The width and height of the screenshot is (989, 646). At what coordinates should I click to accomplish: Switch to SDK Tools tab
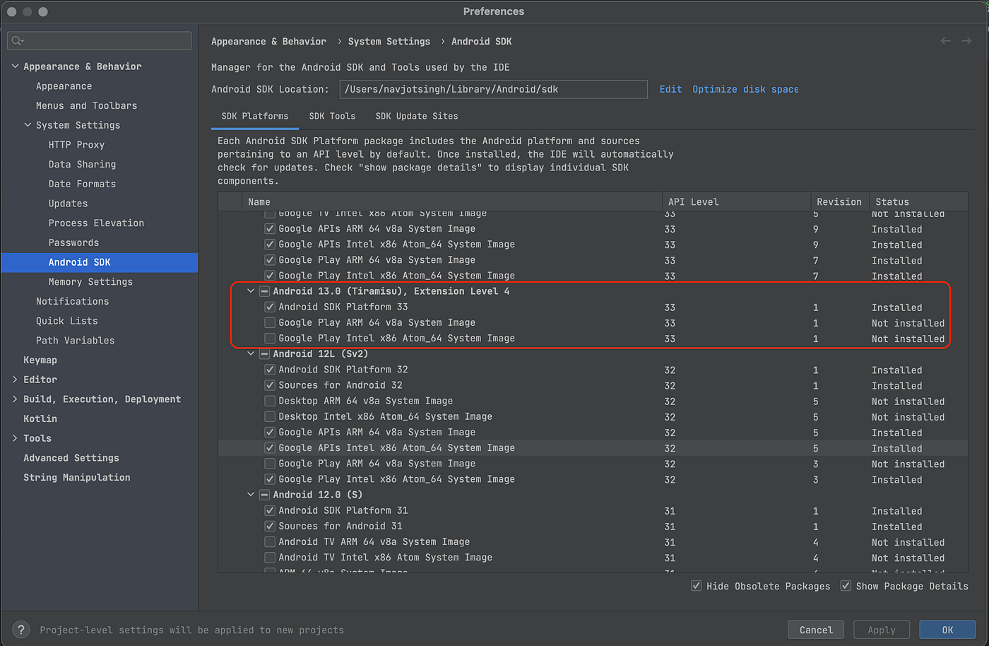tap(332, 116)
